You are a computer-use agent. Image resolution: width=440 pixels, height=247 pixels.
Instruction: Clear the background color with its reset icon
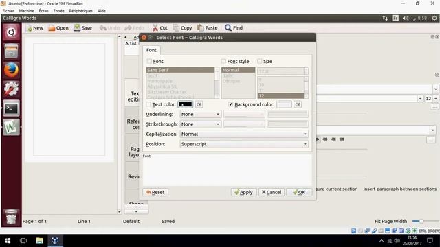[x=298, y=104]
